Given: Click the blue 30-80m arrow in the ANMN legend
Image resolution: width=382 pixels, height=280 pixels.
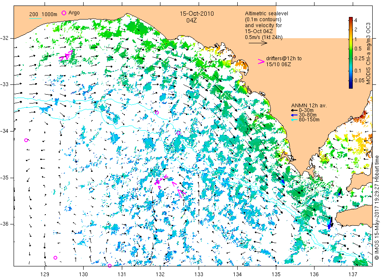Looking at the screenshot, I should click(294, 115).
